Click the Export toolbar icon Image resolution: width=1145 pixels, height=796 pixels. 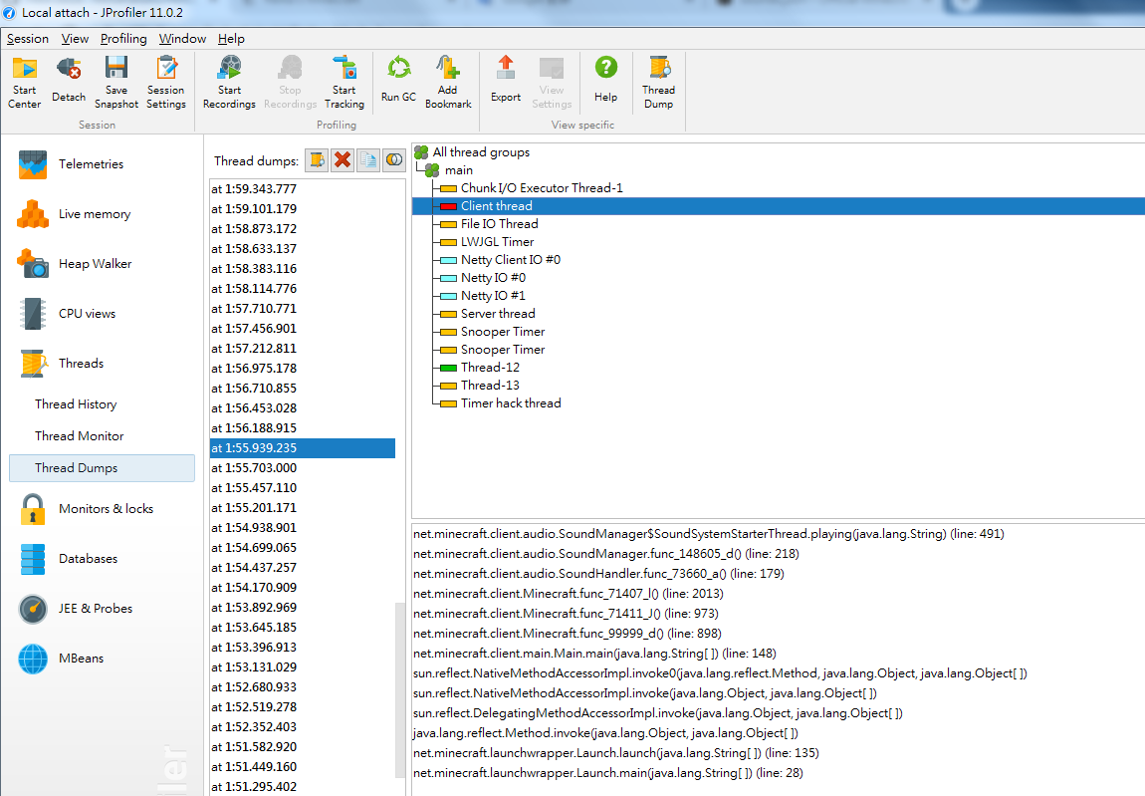[506, 81]
